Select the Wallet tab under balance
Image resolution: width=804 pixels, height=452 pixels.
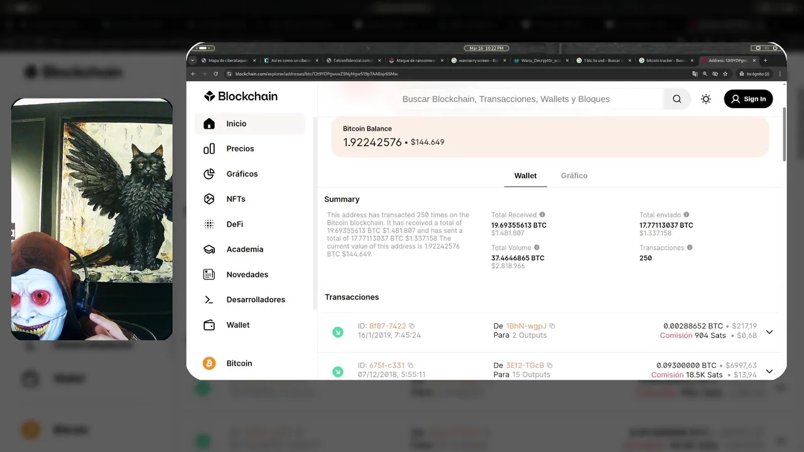coord(525,176)
